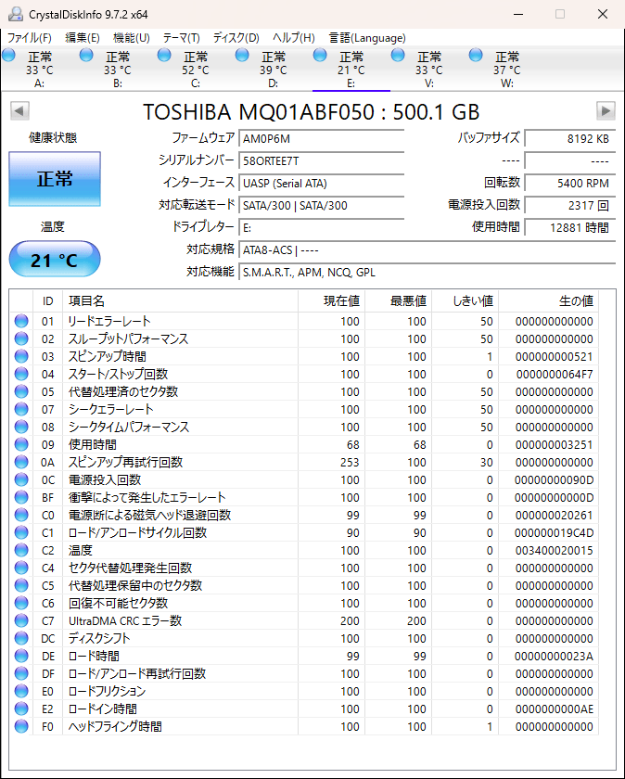This screenshot has width=625, height=779.
Task: Click the status orb for drive A:
Action: point(9,57)
